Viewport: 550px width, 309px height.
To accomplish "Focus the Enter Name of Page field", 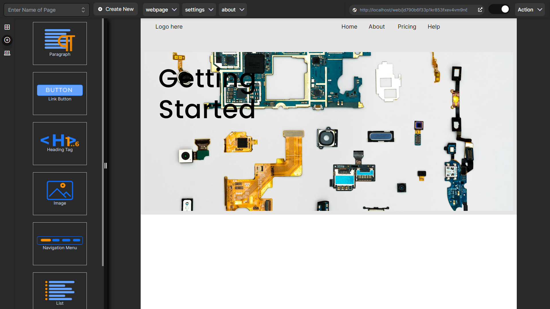I will tap(43, 10).
